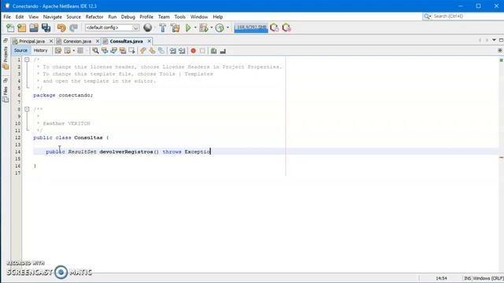Open the File menu
504x283 pixels.
tap(7, 17)
